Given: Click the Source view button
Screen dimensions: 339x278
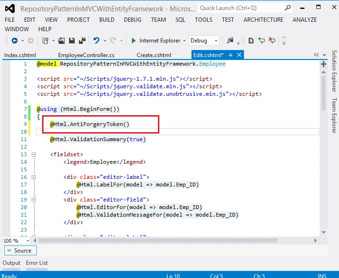Looking at the screenshot, I should [20, 250].
